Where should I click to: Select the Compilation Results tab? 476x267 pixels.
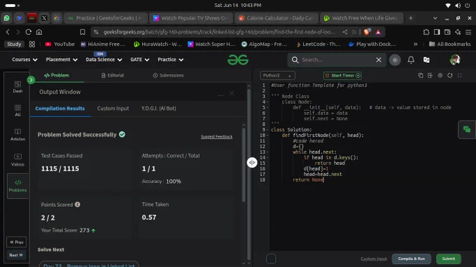tap(59, 108)
